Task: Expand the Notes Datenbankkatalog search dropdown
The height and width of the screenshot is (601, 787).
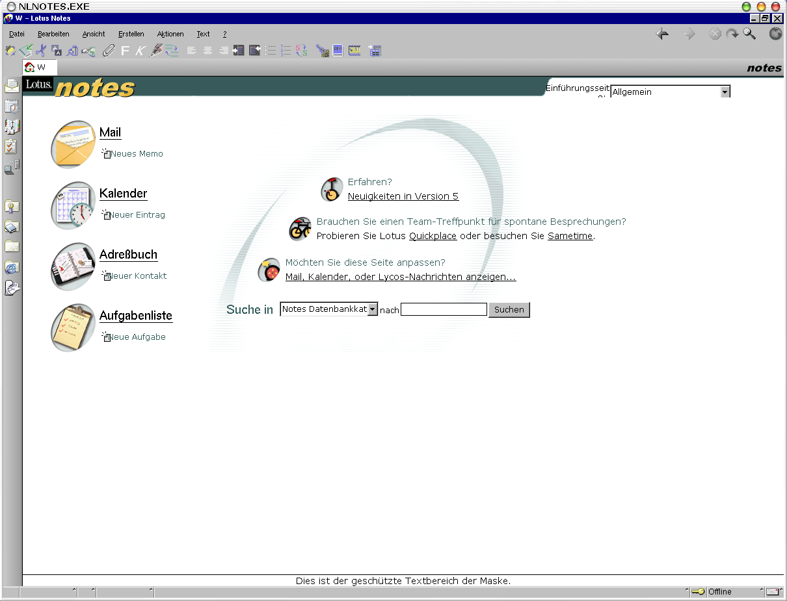Action: [373, 310]
